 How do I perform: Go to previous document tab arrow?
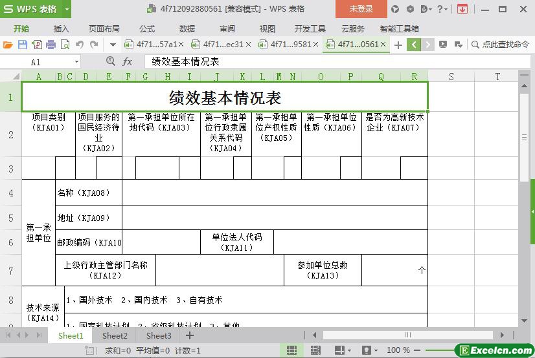(413, 44)
